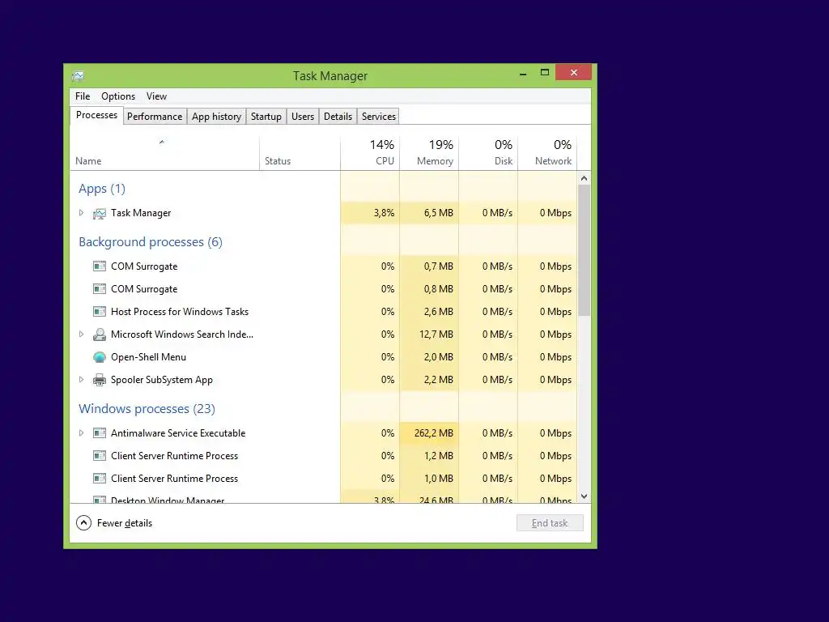Screen dimensions: 829x622
Task: Sort by the Memory column header
Action: (429, 153)
